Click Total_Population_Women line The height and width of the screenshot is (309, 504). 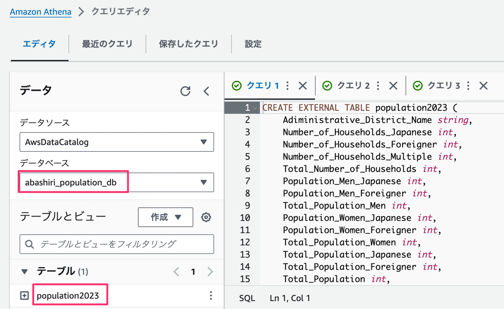352,242
